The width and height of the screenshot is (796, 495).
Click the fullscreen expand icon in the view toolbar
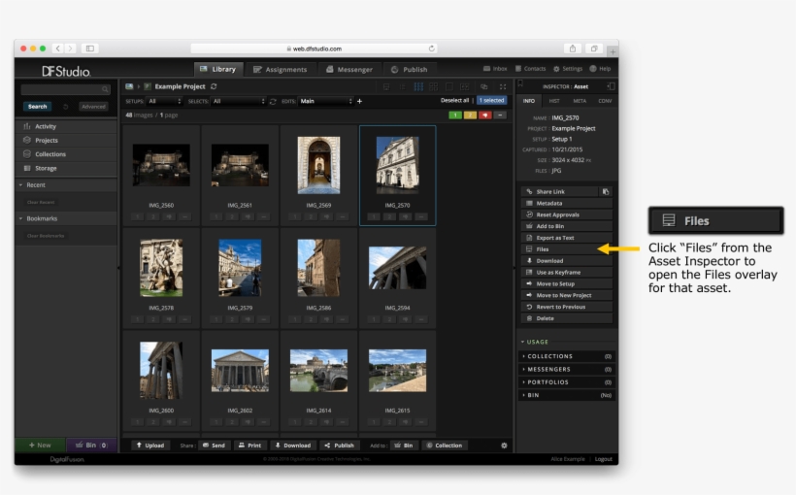pyautogui.click(x=503, y=86)
